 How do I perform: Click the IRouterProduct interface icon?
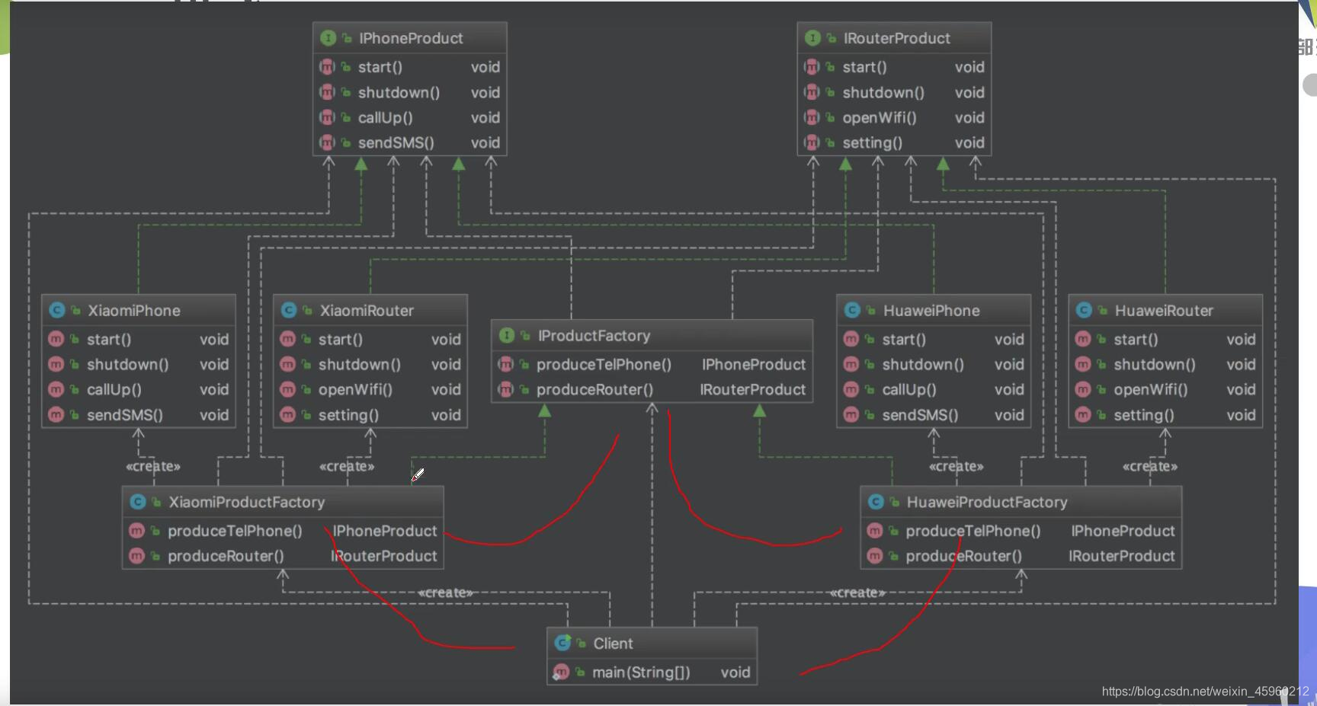(x=812, y=38)
